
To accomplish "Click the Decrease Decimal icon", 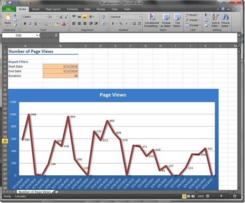I will 139,24.
